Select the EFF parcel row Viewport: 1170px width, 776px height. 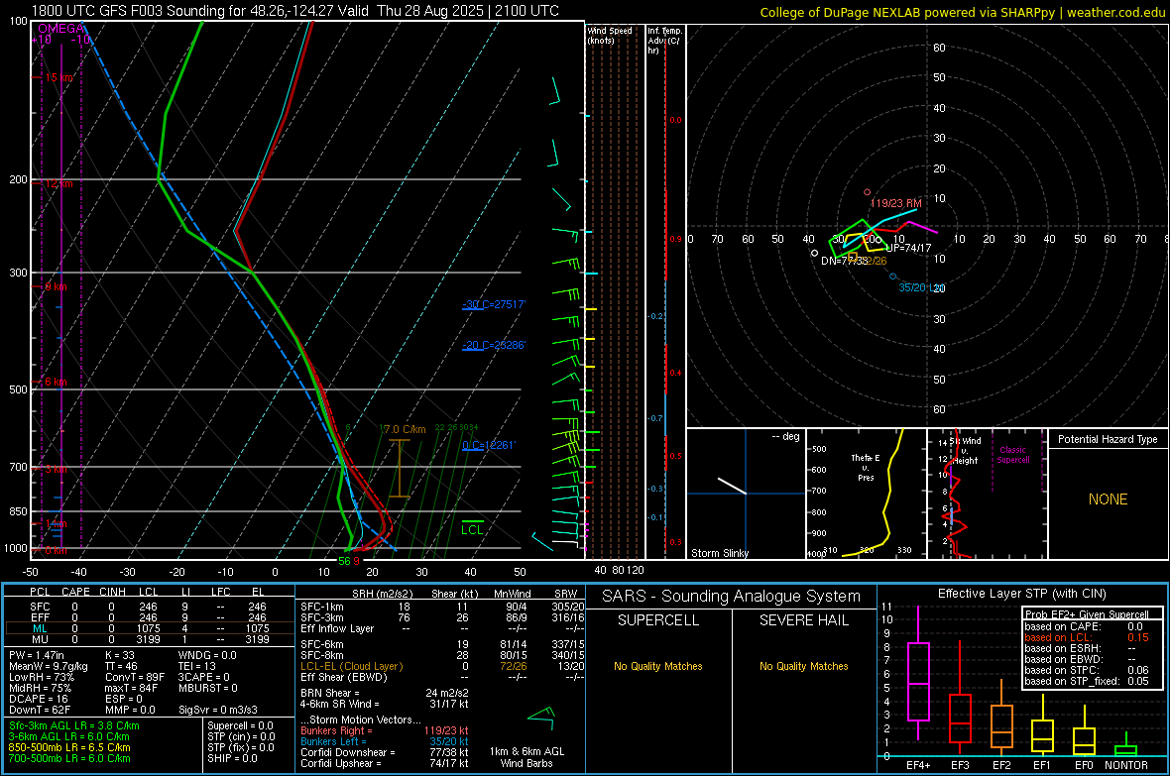pos(148,617)
